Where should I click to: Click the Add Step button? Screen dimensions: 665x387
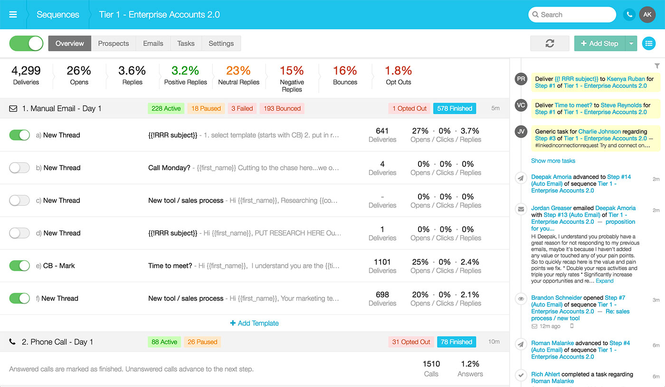599,43
